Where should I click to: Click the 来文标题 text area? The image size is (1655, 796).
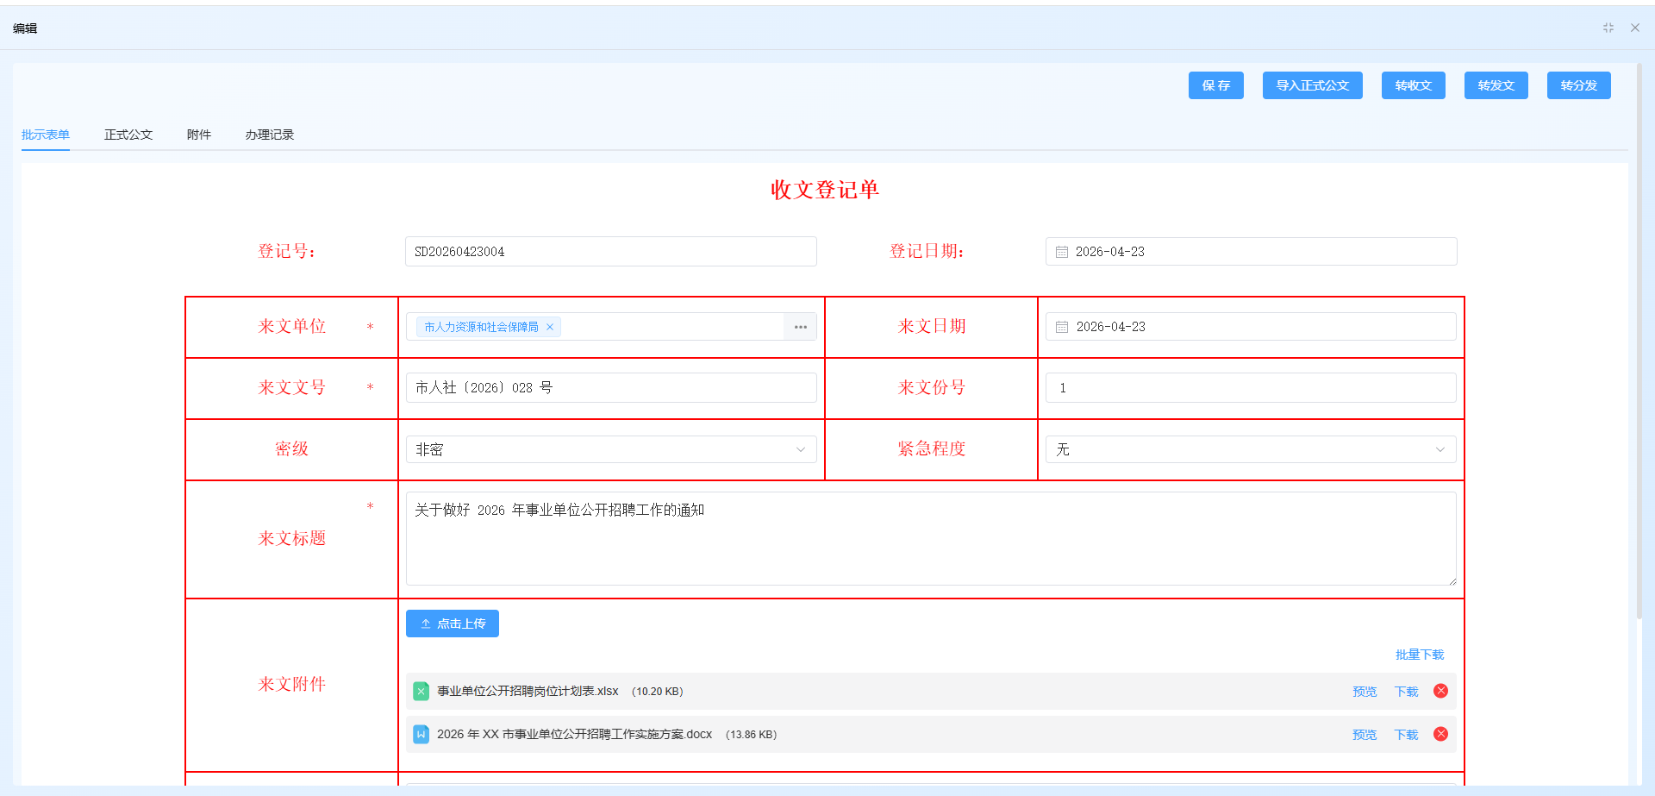click(x=931, y=539)
